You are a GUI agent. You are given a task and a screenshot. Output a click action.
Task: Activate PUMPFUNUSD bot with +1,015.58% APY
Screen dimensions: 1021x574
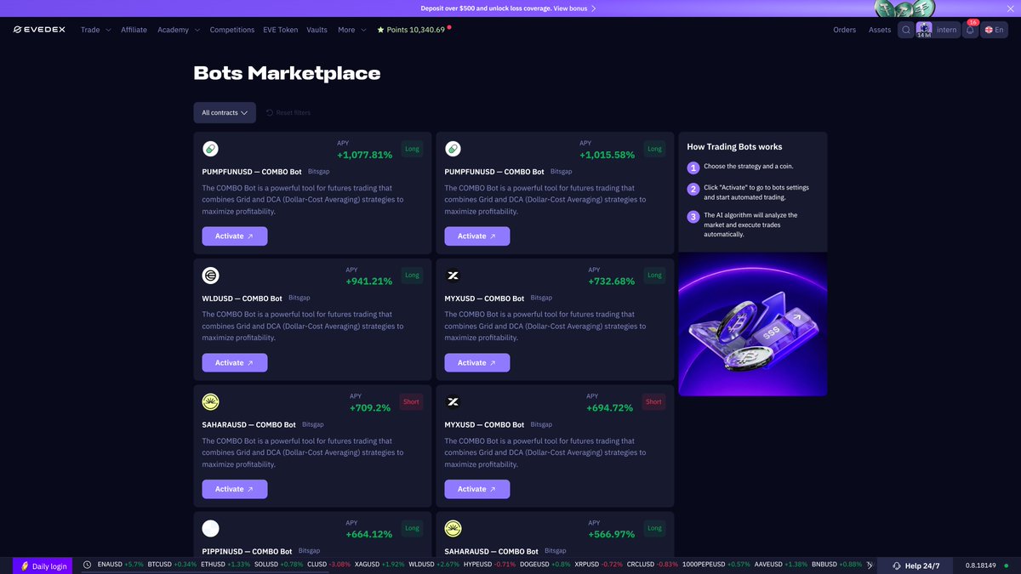tap(477, 236)
